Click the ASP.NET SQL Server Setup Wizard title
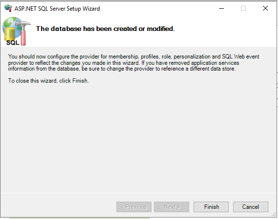Viewport: 278px width, 219px height. [57, 9]
